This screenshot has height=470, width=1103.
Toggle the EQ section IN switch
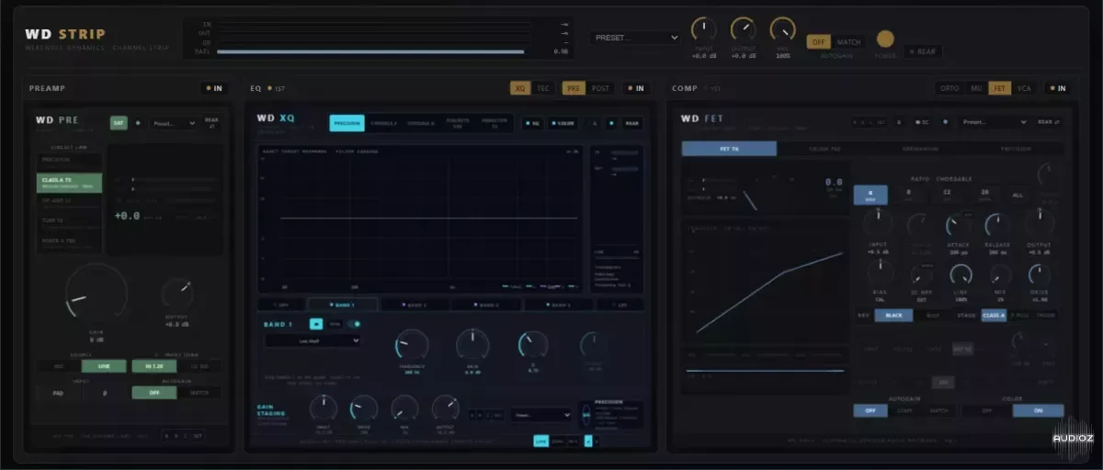coord(635,88)
